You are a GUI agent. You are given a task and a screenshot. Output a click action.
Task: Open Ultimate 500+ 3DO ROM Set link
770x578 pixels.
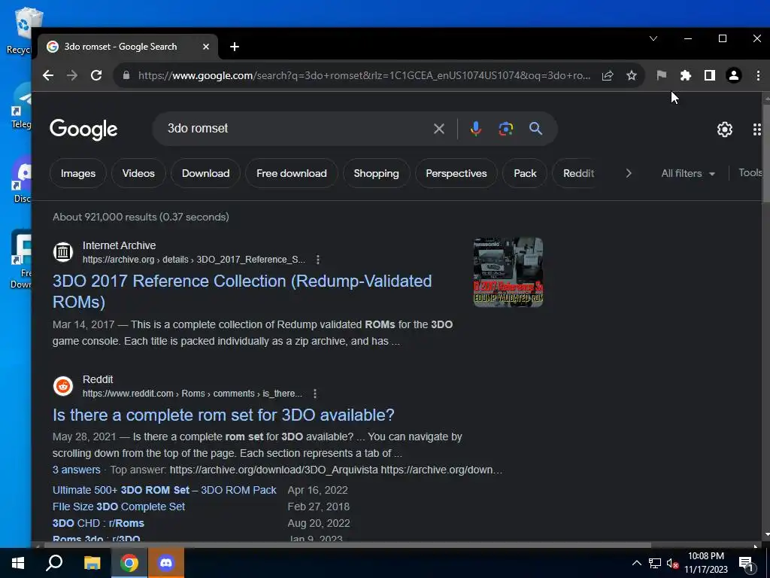[x=165, y=490]
